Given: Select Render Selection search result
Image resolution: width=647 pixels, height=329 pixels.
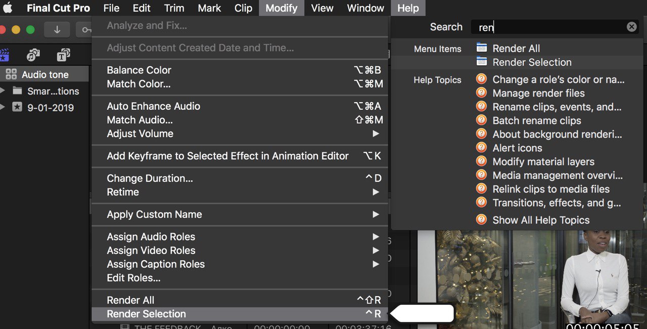Looking at the screenshot, I should tap(517, 62).
